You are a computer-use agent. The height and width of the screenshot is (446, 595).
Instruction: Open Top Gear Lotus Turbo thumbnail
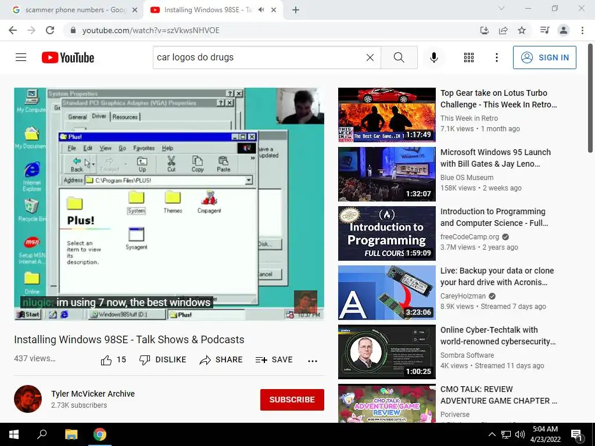click(386, 115)
